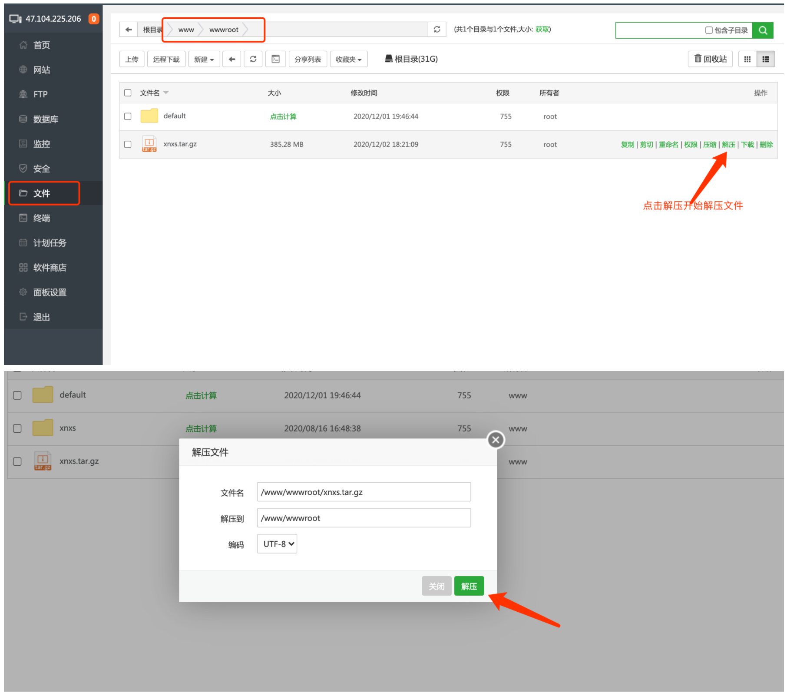
Task: Click 复制 for xnxs.tar.gz
Action: click(x=628, y=145)
